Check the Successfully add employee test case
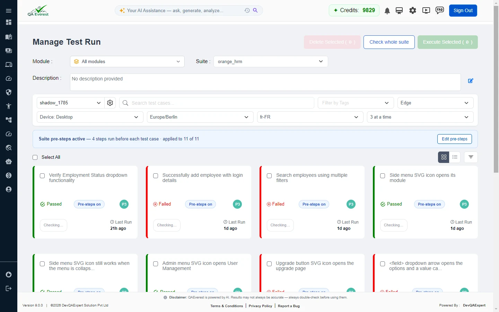 point(156,176)
